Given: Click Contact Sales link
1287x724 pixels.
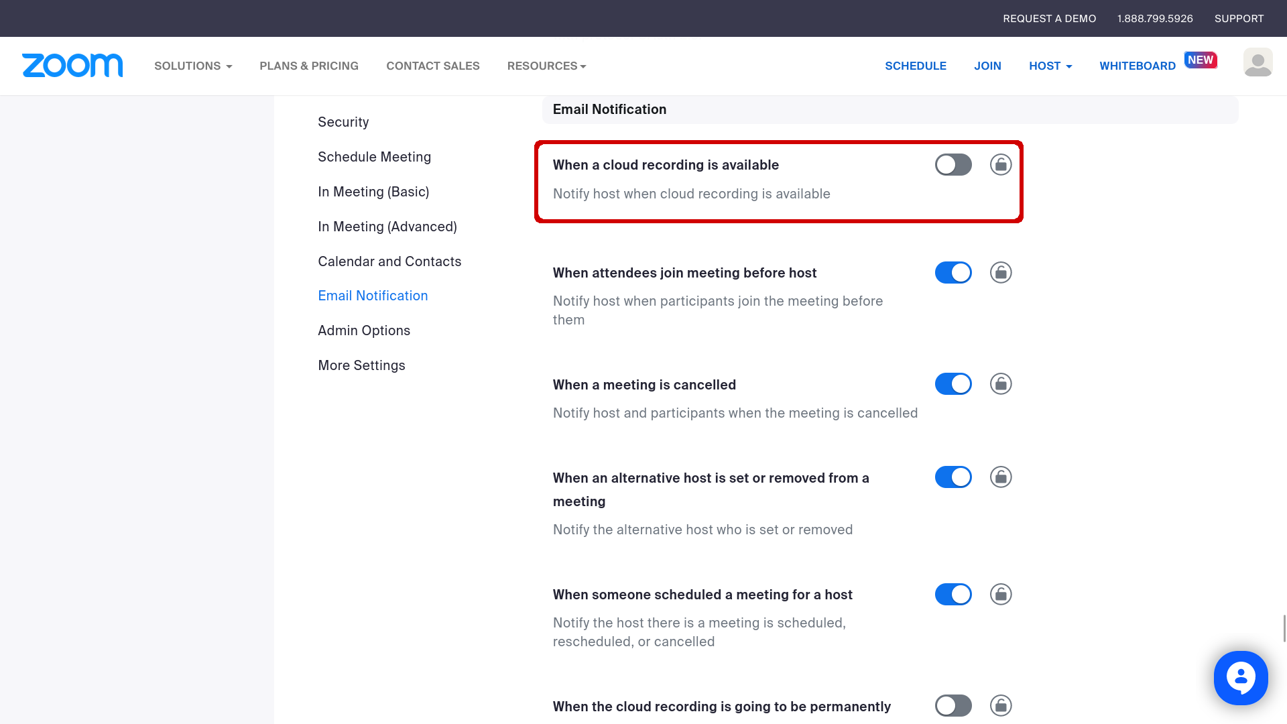Looking at the screenshot, I should 433,66.
